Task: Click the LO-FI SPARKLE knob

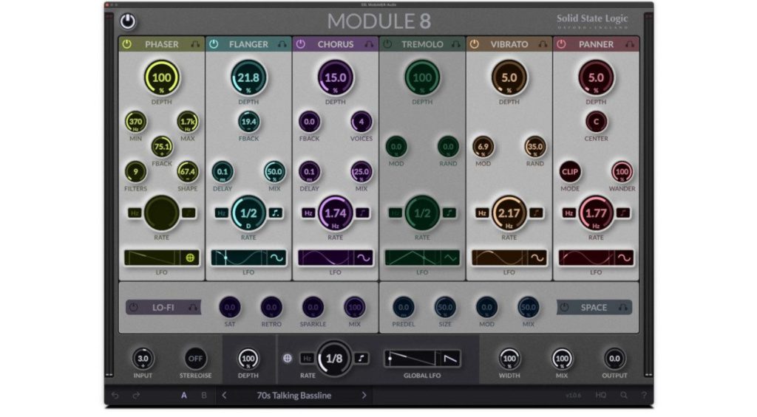Action: (313, 307)
